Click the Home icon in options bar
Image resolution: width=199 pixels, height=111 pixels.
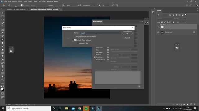tap(4, 6)
